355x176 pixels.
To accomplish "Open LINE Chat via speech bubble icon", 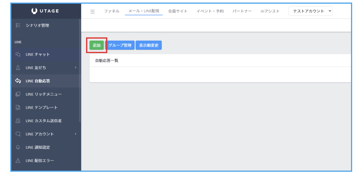I will click(x=18, y=54).
